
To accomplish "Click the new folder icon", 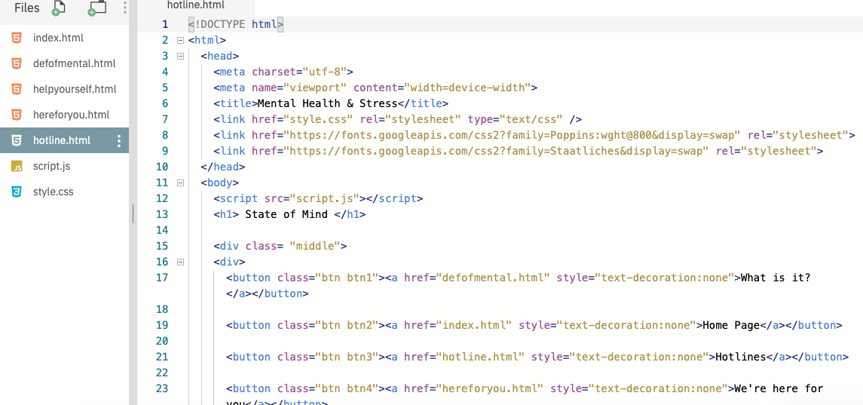I will pyautogui.click(x=97, y=8).
